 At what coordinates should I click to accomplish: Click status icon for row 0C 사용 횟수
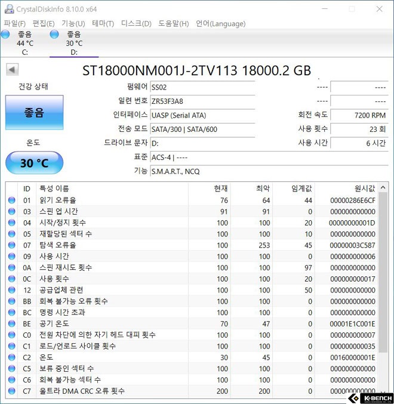coord(12,279)
